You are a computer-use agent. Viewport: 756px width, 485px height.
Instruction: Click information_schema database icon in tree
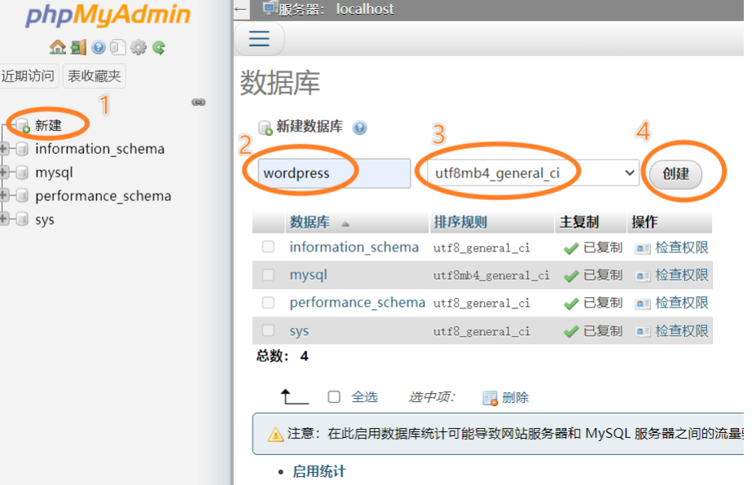click(22, 149)
